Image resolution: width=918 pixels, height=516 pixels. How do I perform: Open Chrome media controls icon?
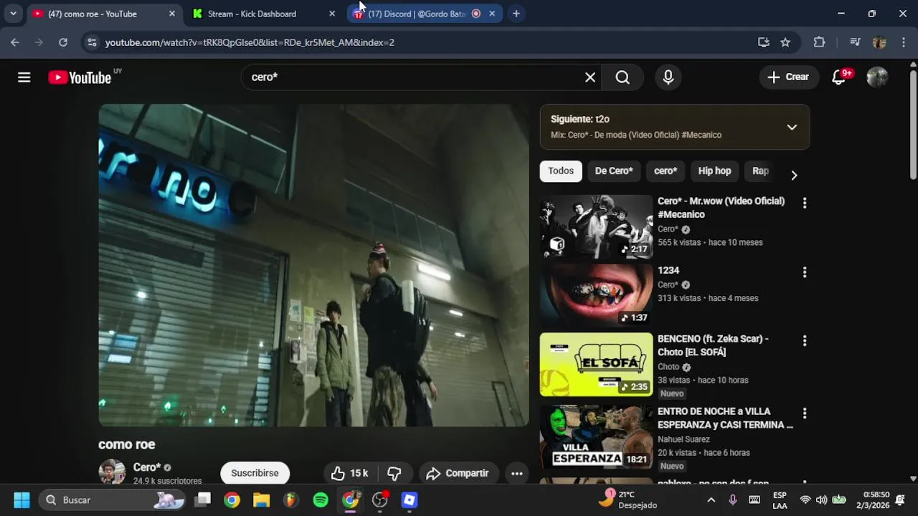855,42
